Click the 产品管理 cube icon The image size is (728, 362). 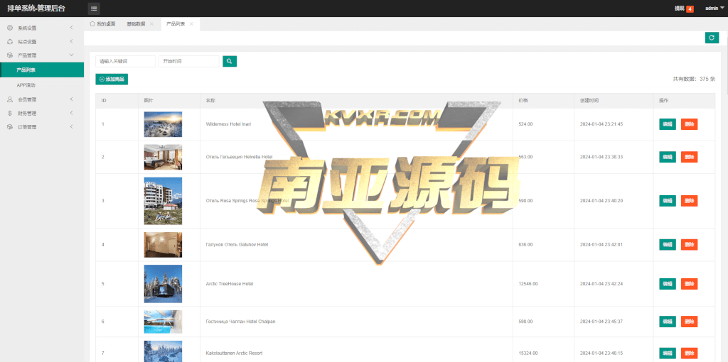pyautogui.click(x=10, y=55)
